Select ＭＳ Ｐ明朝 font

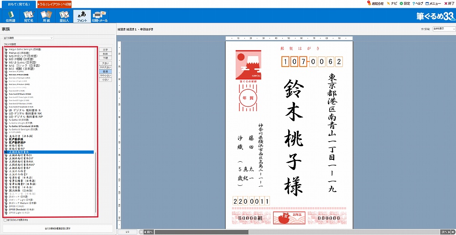21,59
